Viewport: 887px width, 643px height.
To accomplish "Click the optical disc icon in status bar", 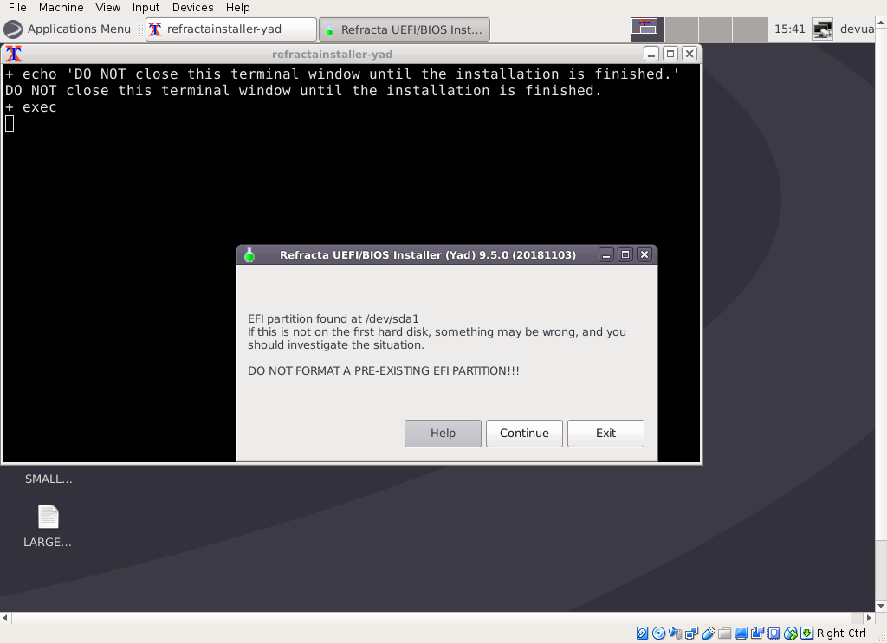I will click(x=658, y=633).
